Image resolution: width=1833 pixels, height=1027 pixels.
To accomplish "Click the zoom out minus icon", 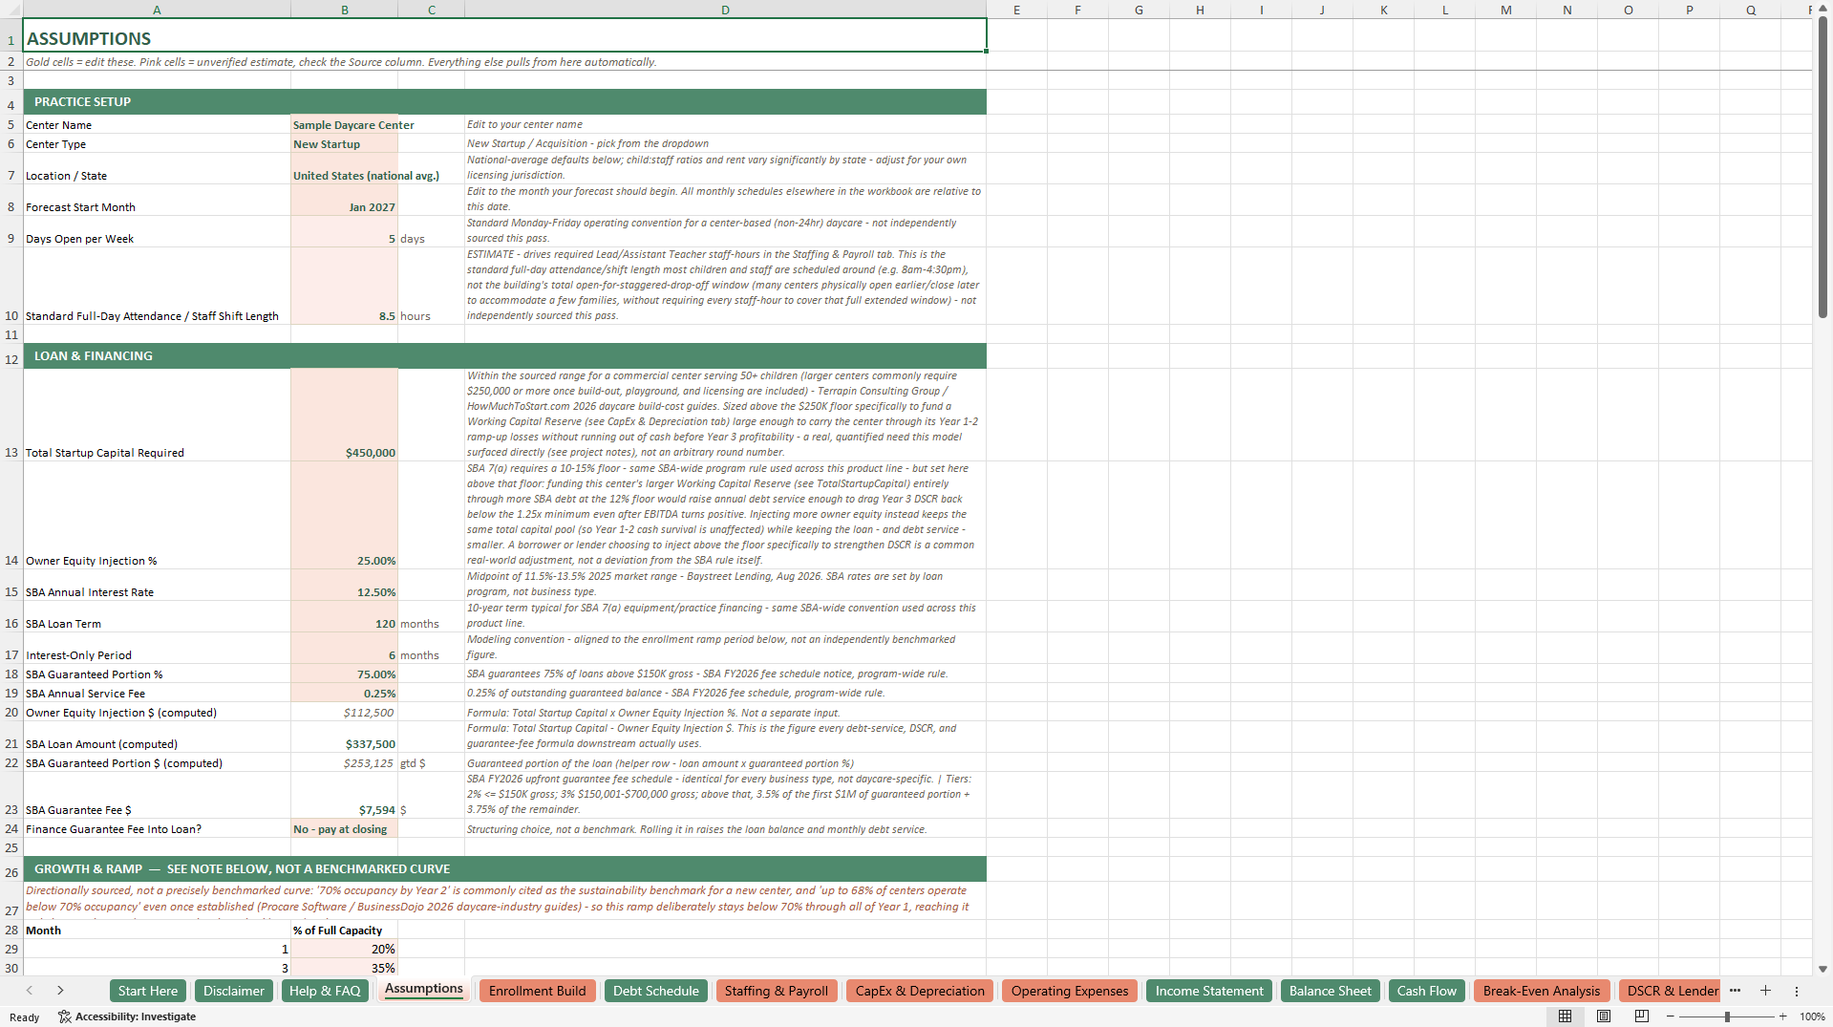I will click(1671, 1016).
